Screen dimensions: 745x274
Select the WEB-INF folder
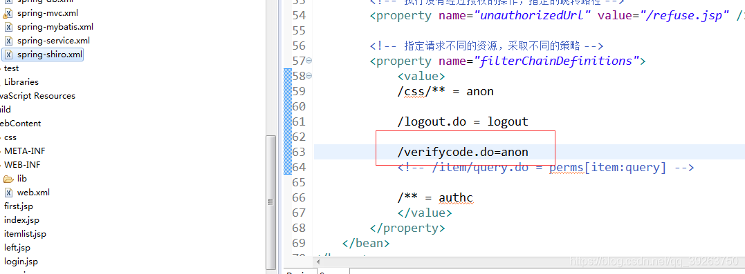pyautogui.click(x=22, y=165)
